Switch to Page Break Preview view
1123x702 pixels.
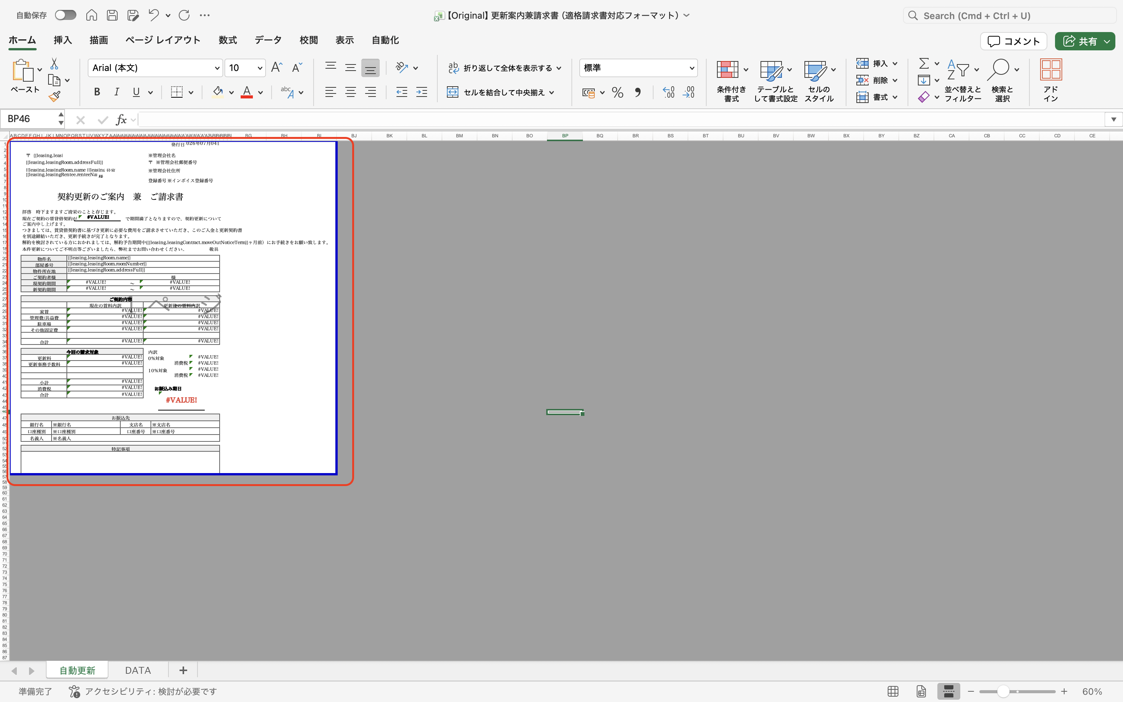948,691
